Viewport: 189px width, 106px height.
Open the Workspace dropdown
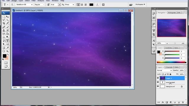(140, 4)
